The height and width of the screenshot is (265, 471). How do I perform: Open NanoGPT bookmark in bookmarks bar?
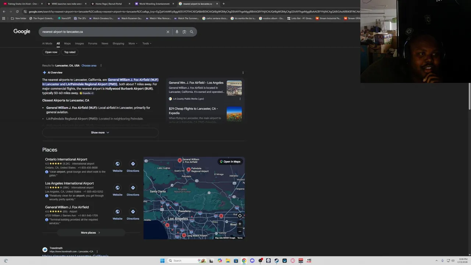point(64,18)
